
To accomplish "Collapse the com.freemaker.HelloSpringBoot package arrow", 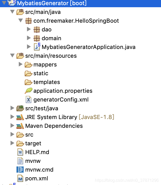I will 21,20.
